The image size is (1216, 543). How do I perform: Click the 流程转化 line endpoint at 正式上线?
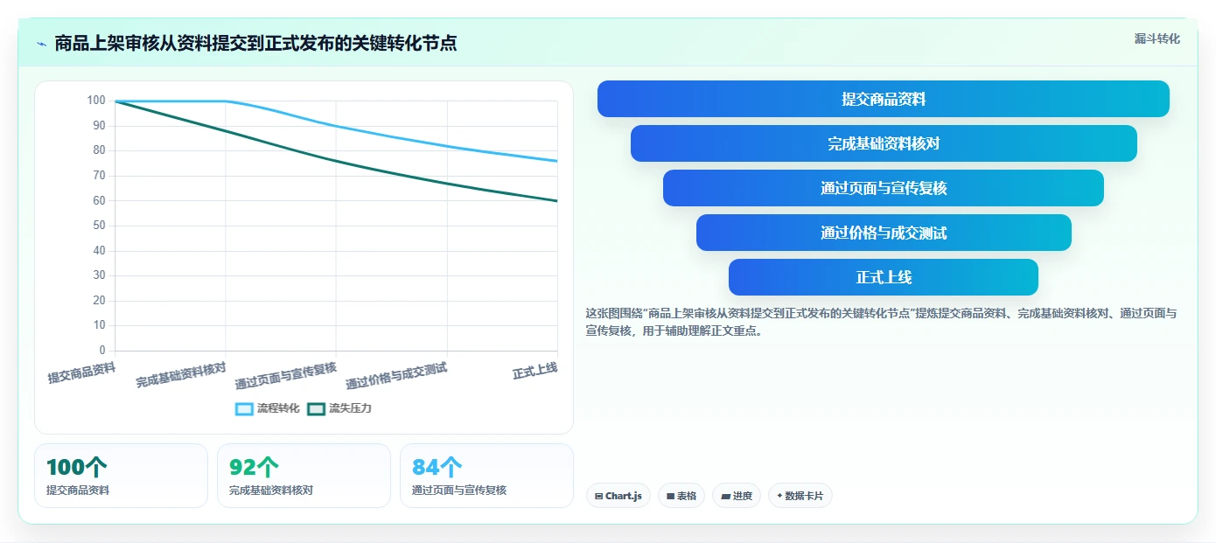557,161
